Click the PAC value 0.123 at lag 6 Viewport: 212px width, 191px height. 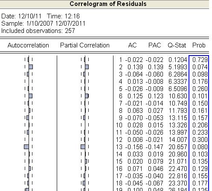coord(156,96)
